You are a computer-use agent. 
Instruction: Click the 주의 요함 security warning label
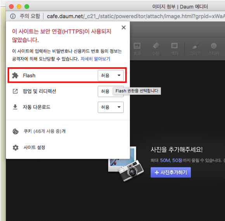(x=30, y=16)
